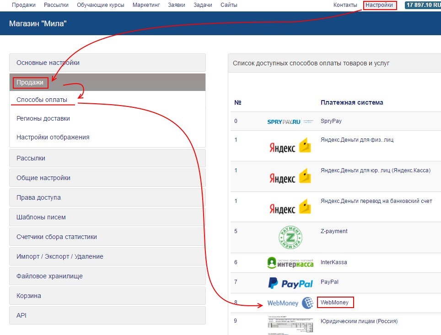
Task: Click the Yandex logo for физ. лиц row
Action: tap(290, 146)
